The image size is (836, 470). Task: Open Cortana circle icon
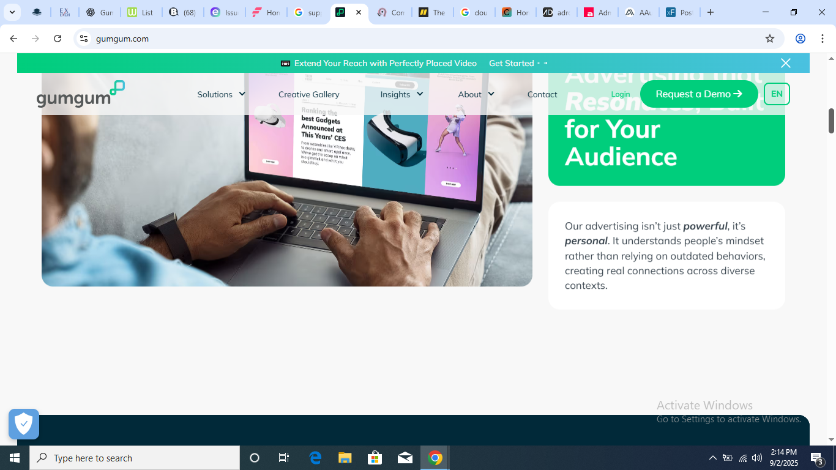click(255, 458)
